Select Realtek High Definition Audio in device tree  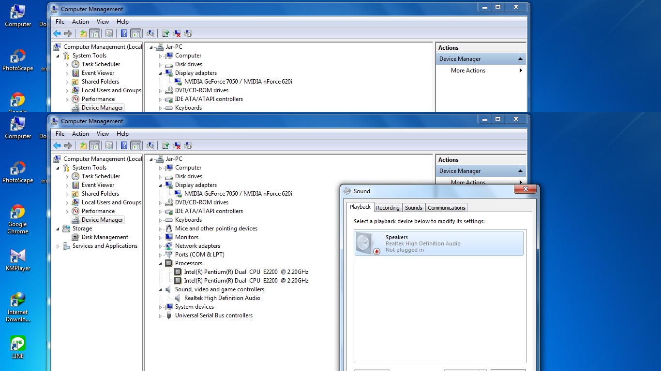[x=222, y=298]
